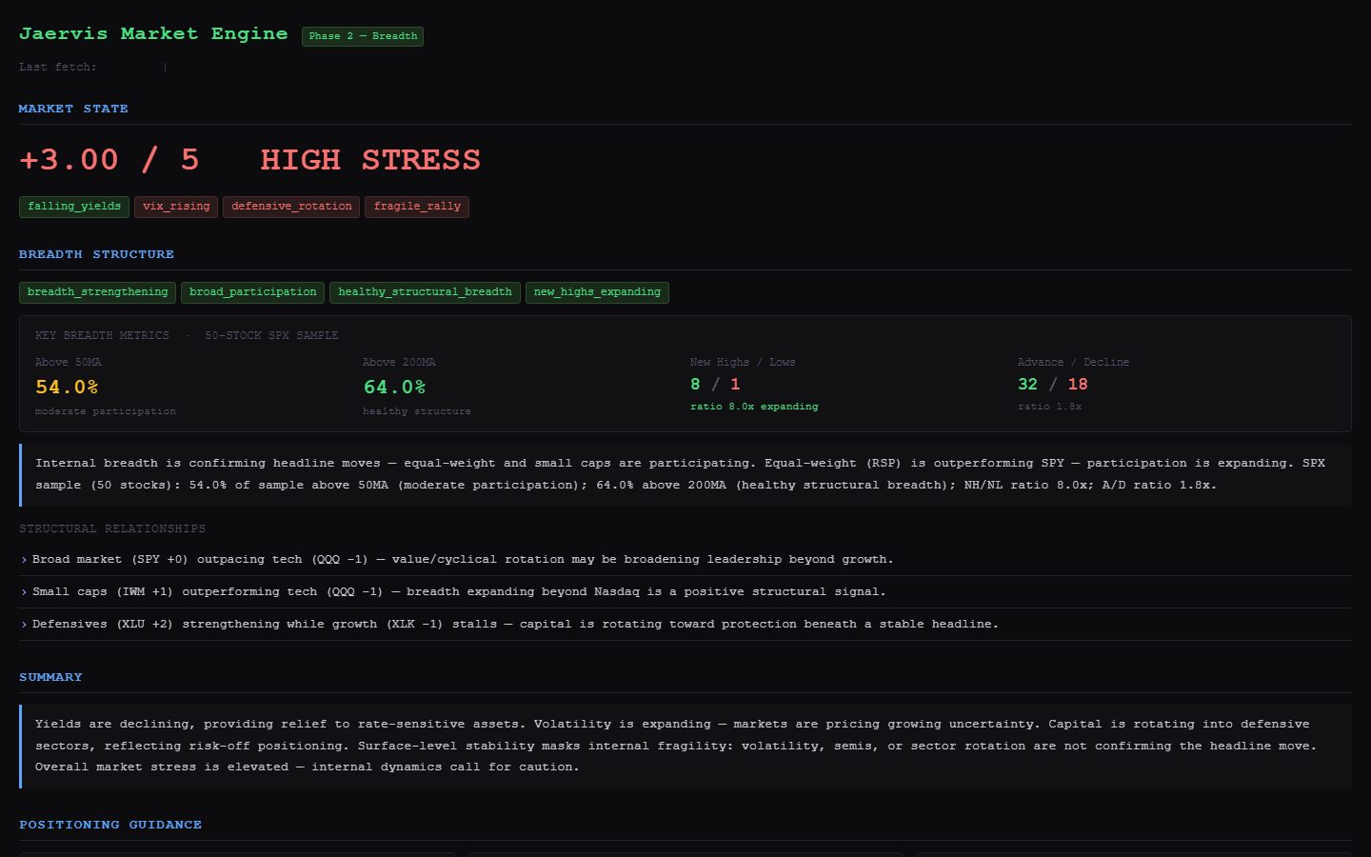1371x857 pixels.
Task: Click the chevron beside the Small caps row
Action: pos(24,592)
